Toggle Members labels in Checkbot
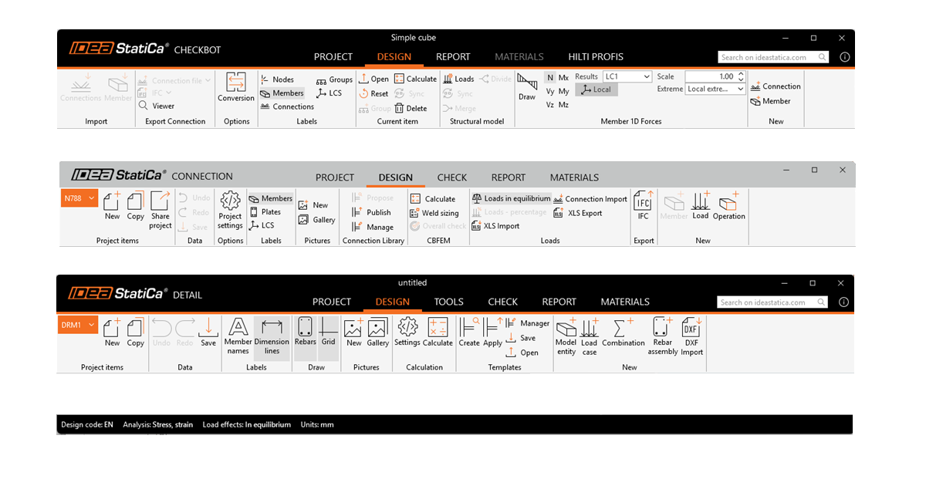 coord(282,93)
